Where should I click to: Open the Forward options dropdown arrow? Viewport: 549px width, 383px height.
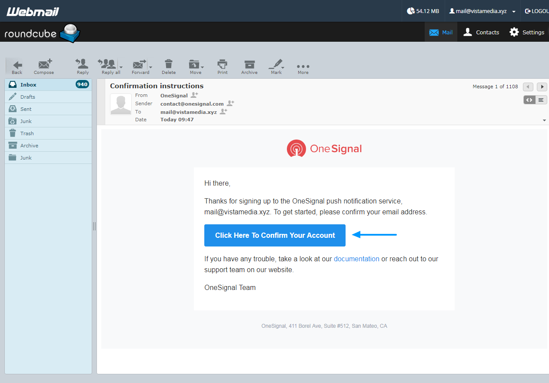point(150,67)
